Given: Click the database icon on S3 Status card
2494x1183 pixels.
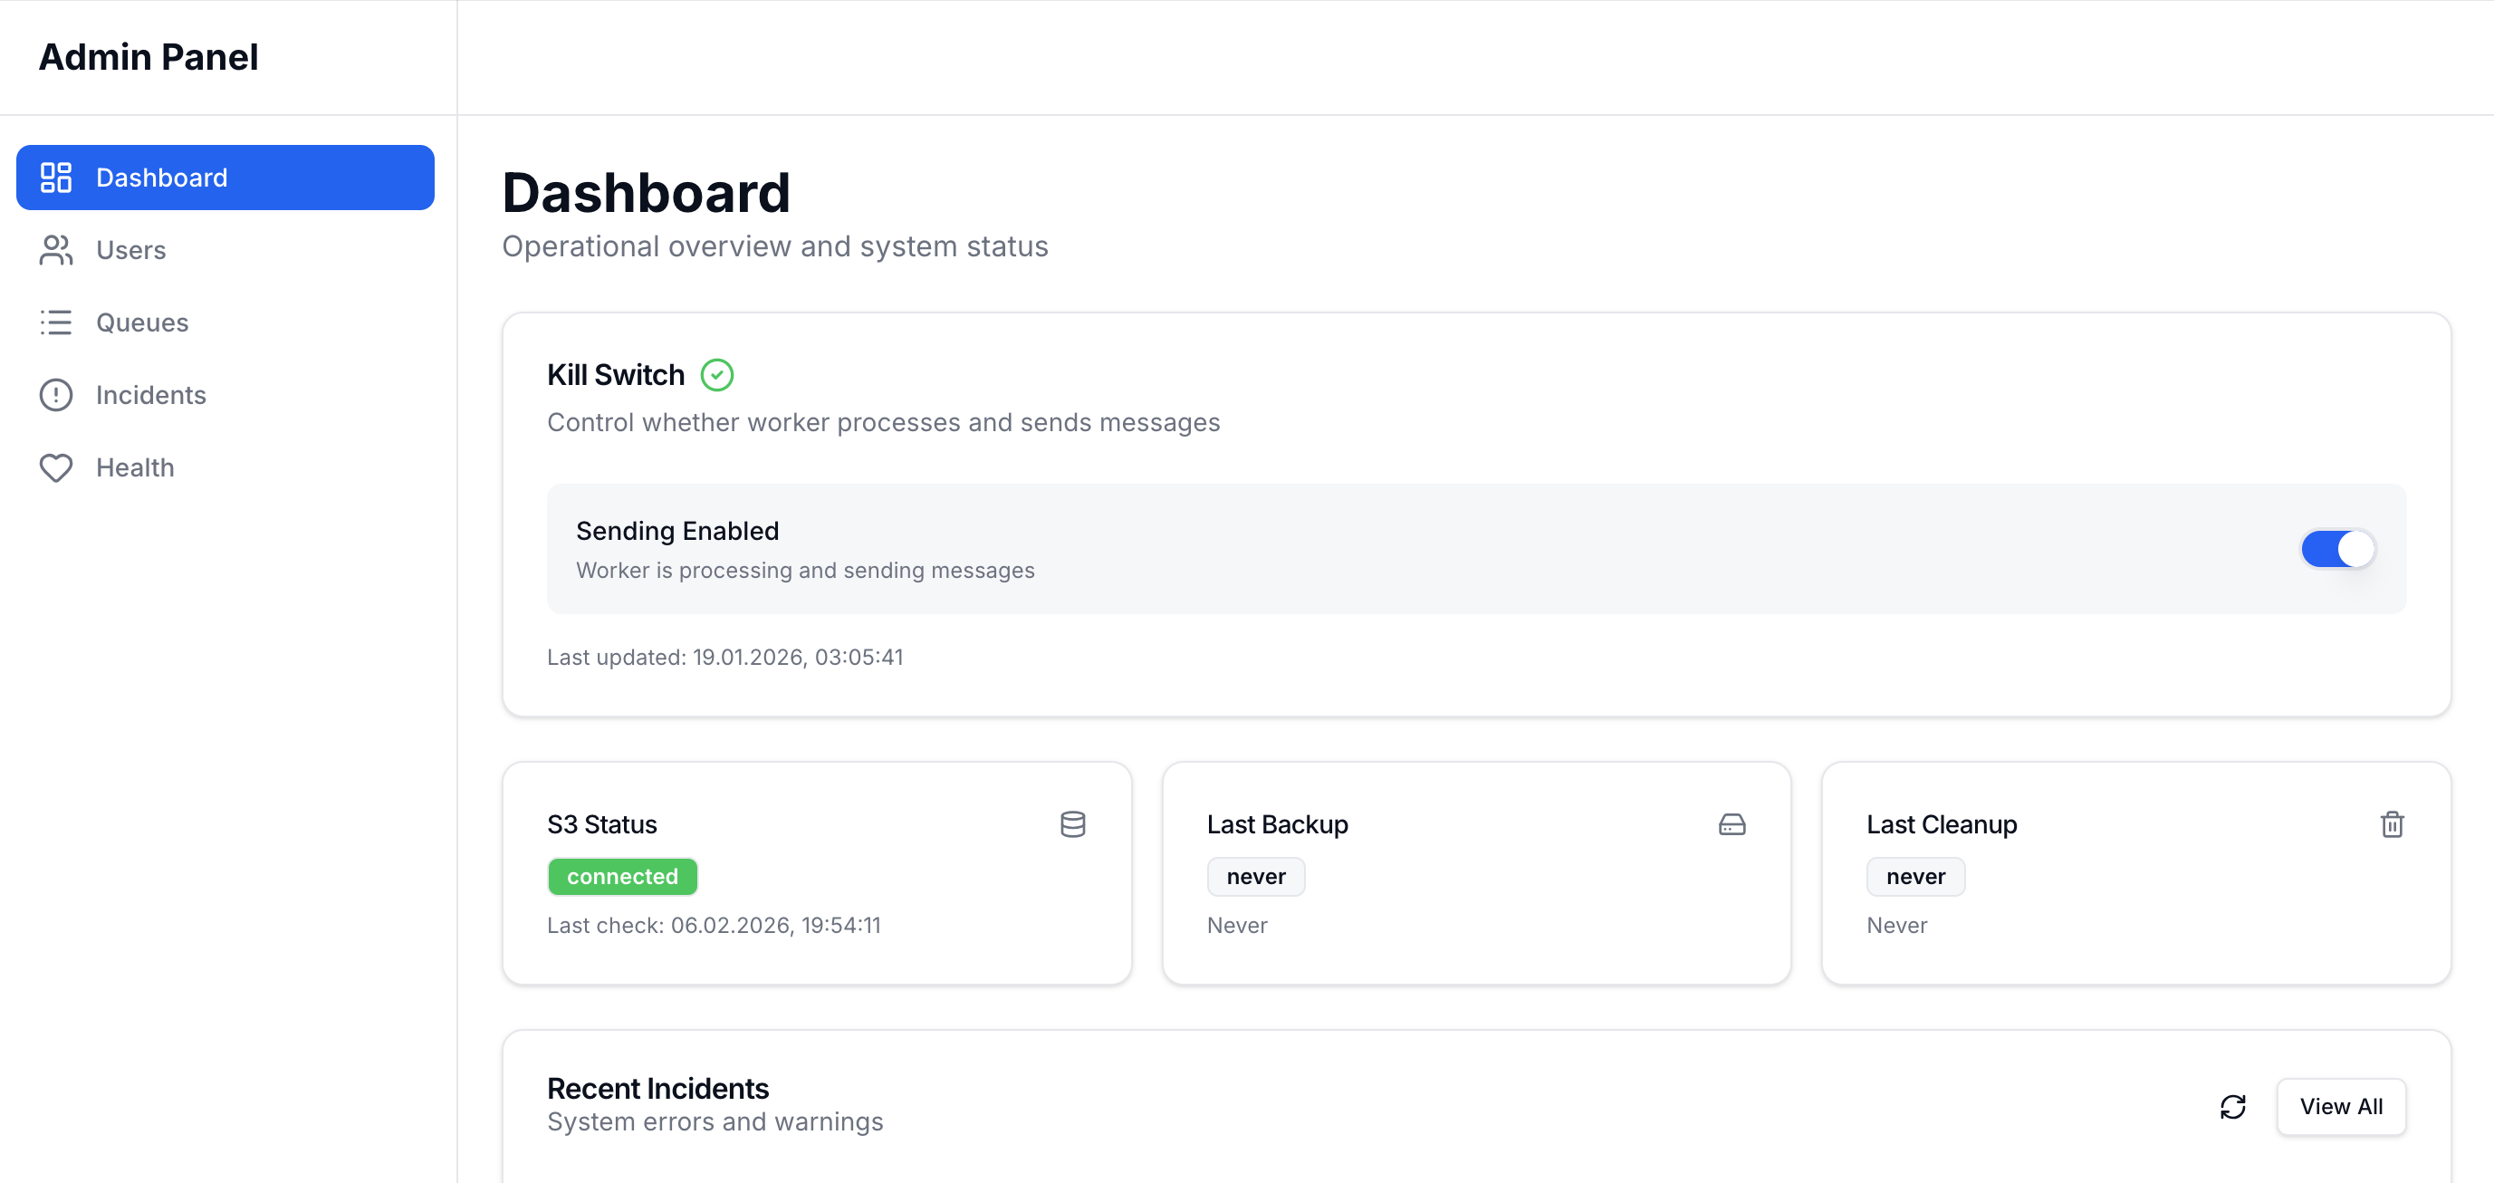Looking at the screenshot, I should coord(1071,823).
